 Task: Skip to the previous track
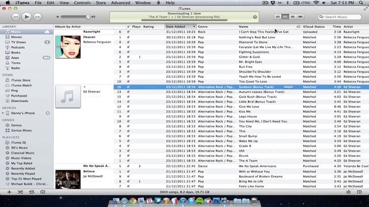(16, 17)
